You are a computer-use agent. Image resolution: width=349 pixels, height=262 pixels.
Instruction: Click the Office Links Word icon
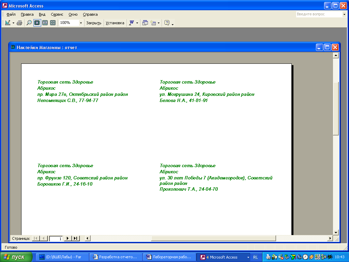(132, 23)
